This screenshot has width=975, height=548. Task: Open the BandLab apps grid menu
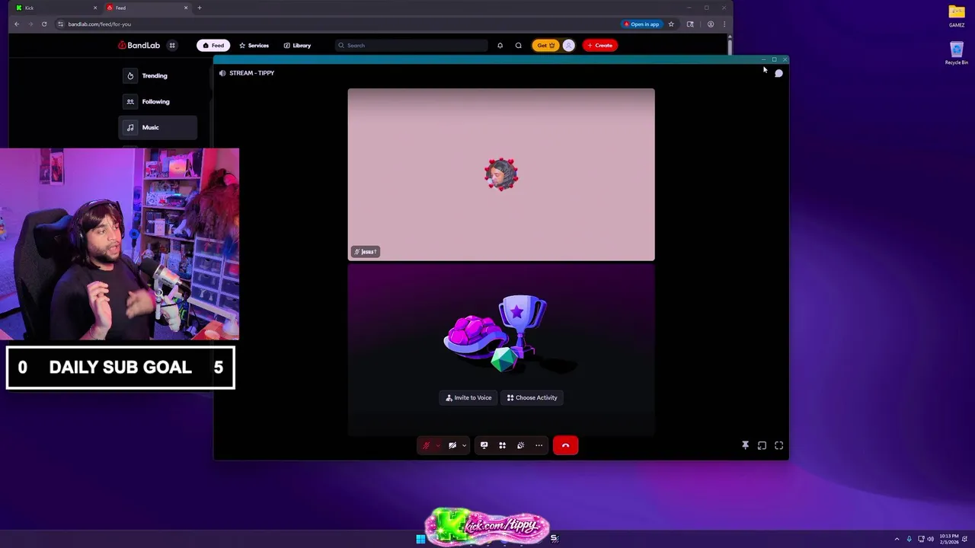pyautogui.click(x=172, y=45)
